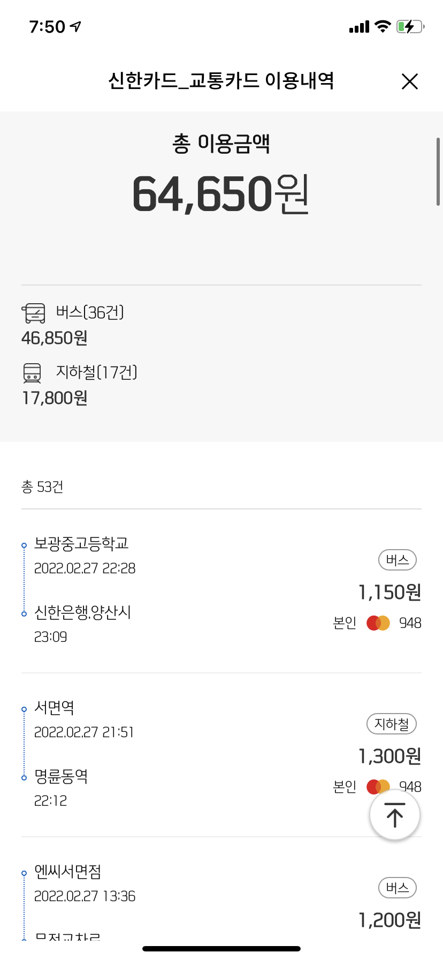Tap the total amount 64,650원
This screenshot has width=443, height=960.
click(x=221, y=194)
